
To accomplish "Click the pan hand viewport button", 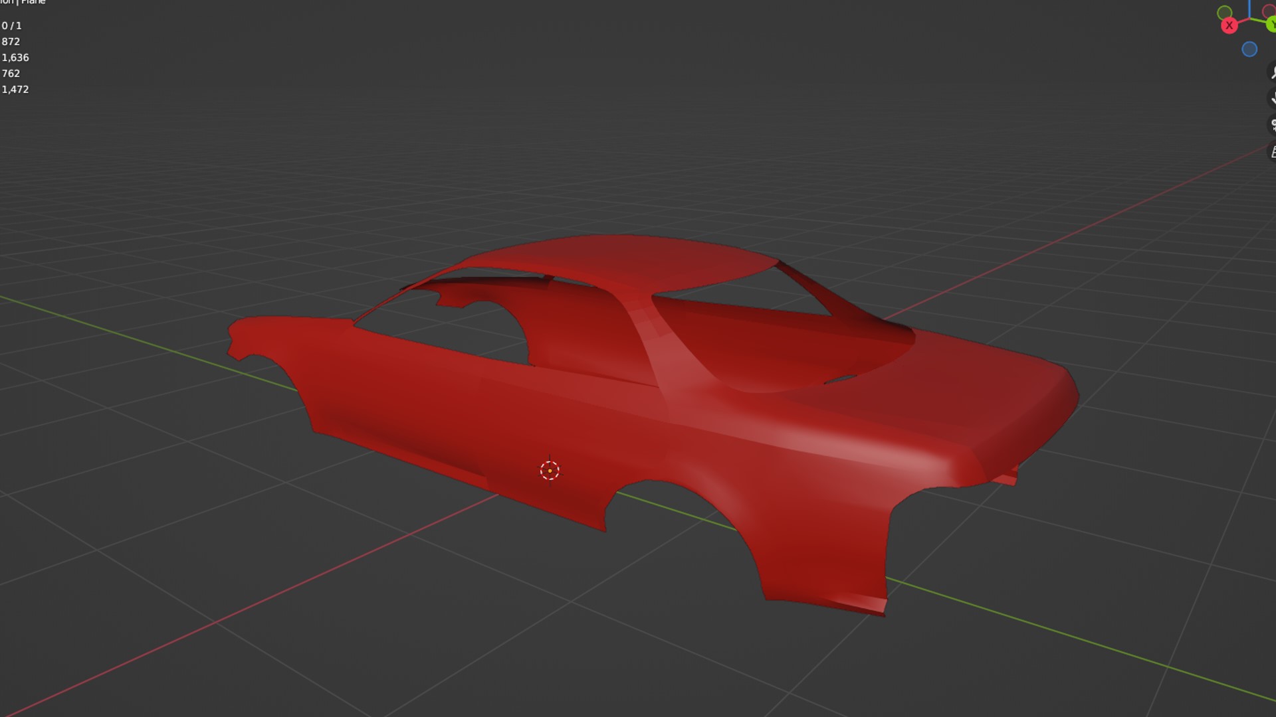I will pyautogui.click(x=1273, y=98).
